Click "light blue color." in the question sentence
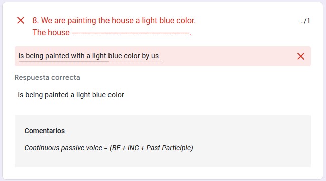Screen dimensions: 326x181 169,21
